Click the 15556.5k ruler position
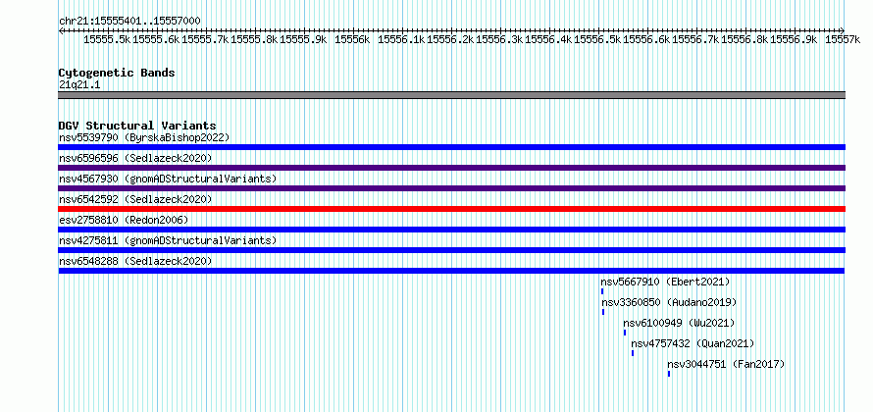Image resolution: width=873 pixels, height=412 pixels. point(597,39)
